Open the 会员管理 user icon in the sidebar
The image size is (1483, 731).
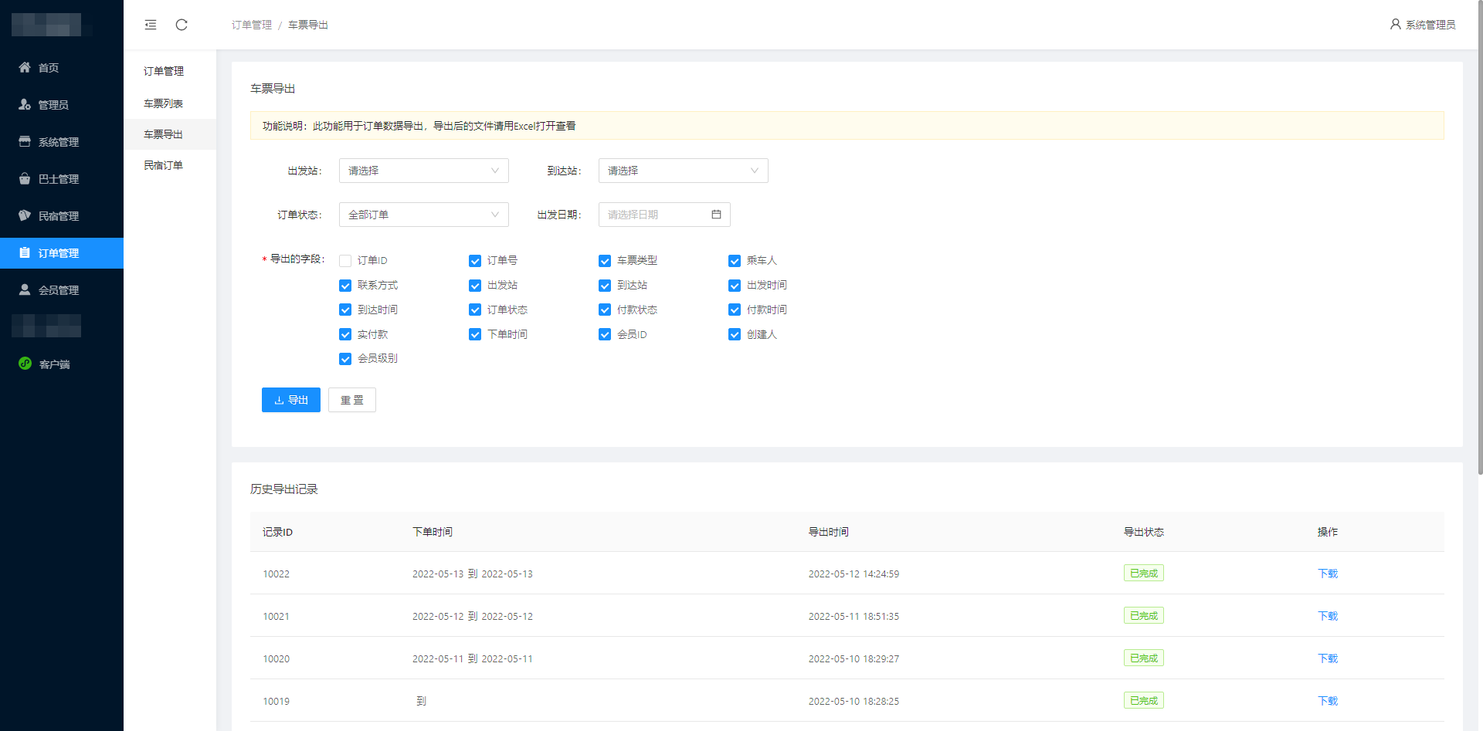tap(25, 289)
